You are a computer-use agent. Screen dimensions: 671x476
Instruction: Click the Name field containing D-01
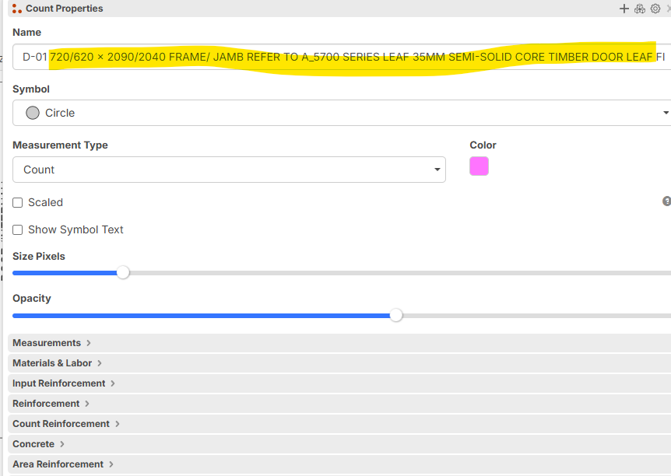[x=342, y=57]
